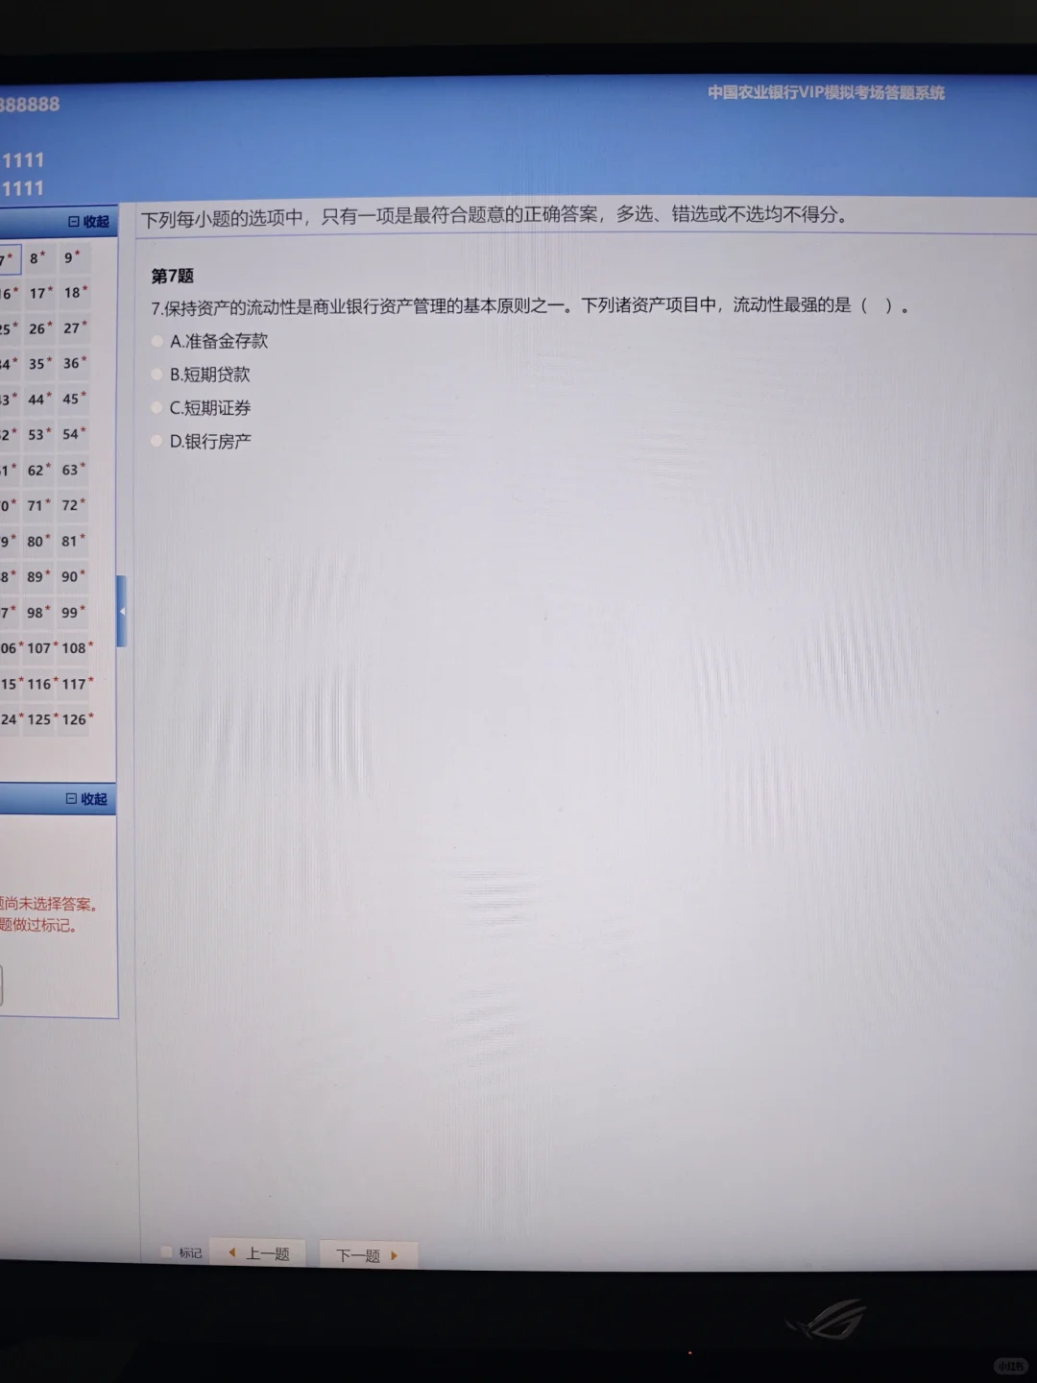The height and width of the screenshot is (1383, 1037).
Task: Click the left arrow on 上一题 button
Action: [x=231, y=1252]
